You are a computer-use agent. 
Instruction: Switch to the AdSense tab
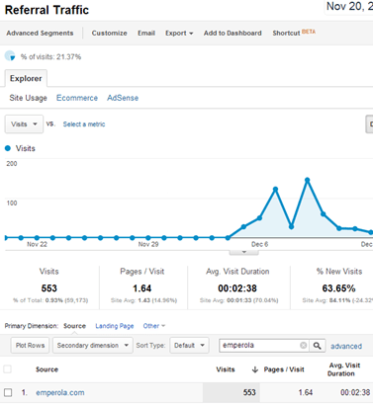123,98
